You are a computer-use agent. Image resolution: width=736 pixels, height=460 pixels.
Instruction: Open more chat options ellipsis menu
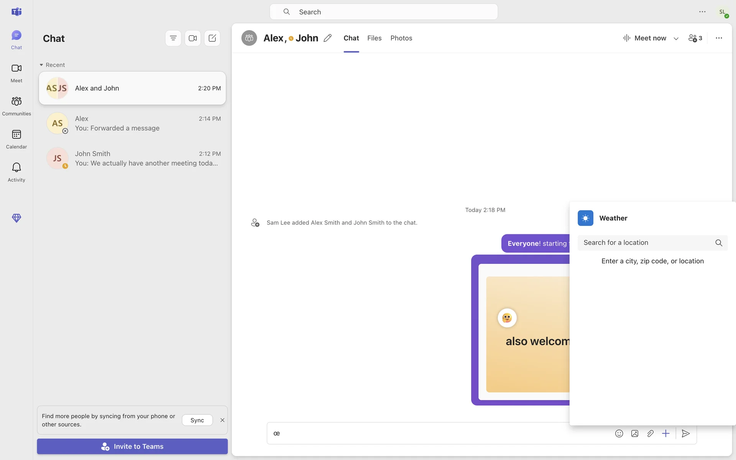[719, 38]
